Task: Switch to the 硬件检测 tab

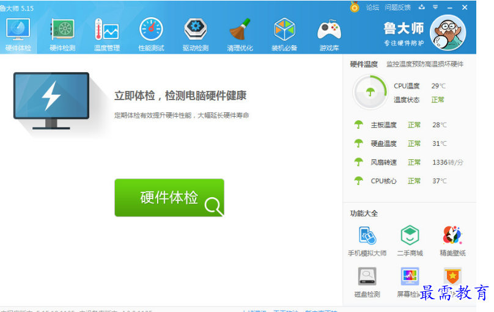Action: (62, 35)
